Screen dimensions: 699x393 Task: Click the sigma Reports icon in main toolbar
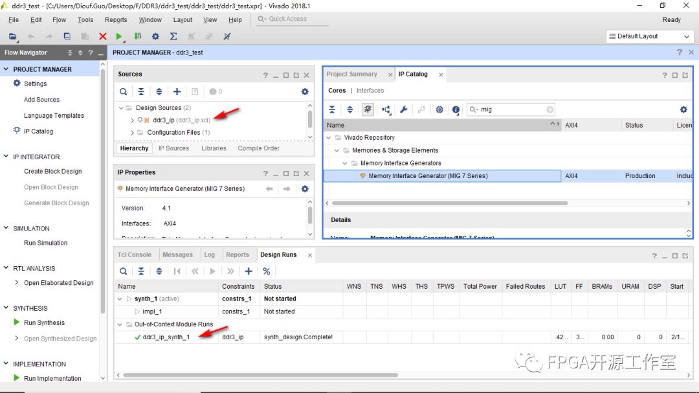tap(173, 37)
